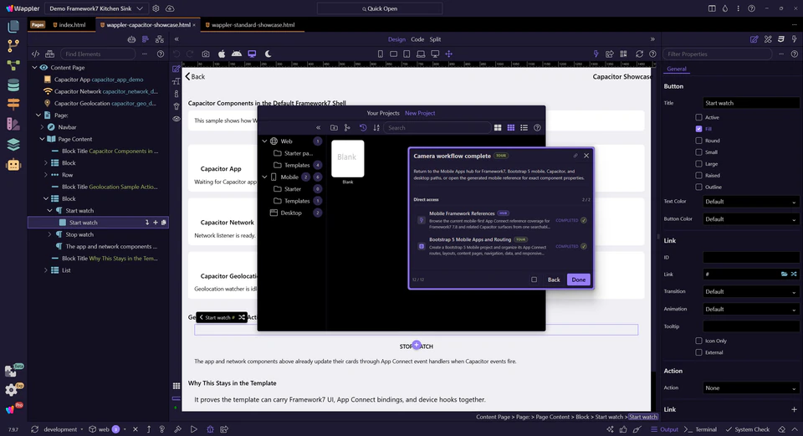Tick the checkbox beside Back in tour dialog
The width and height of the screenshot is (803, 436).
[534, 280]
